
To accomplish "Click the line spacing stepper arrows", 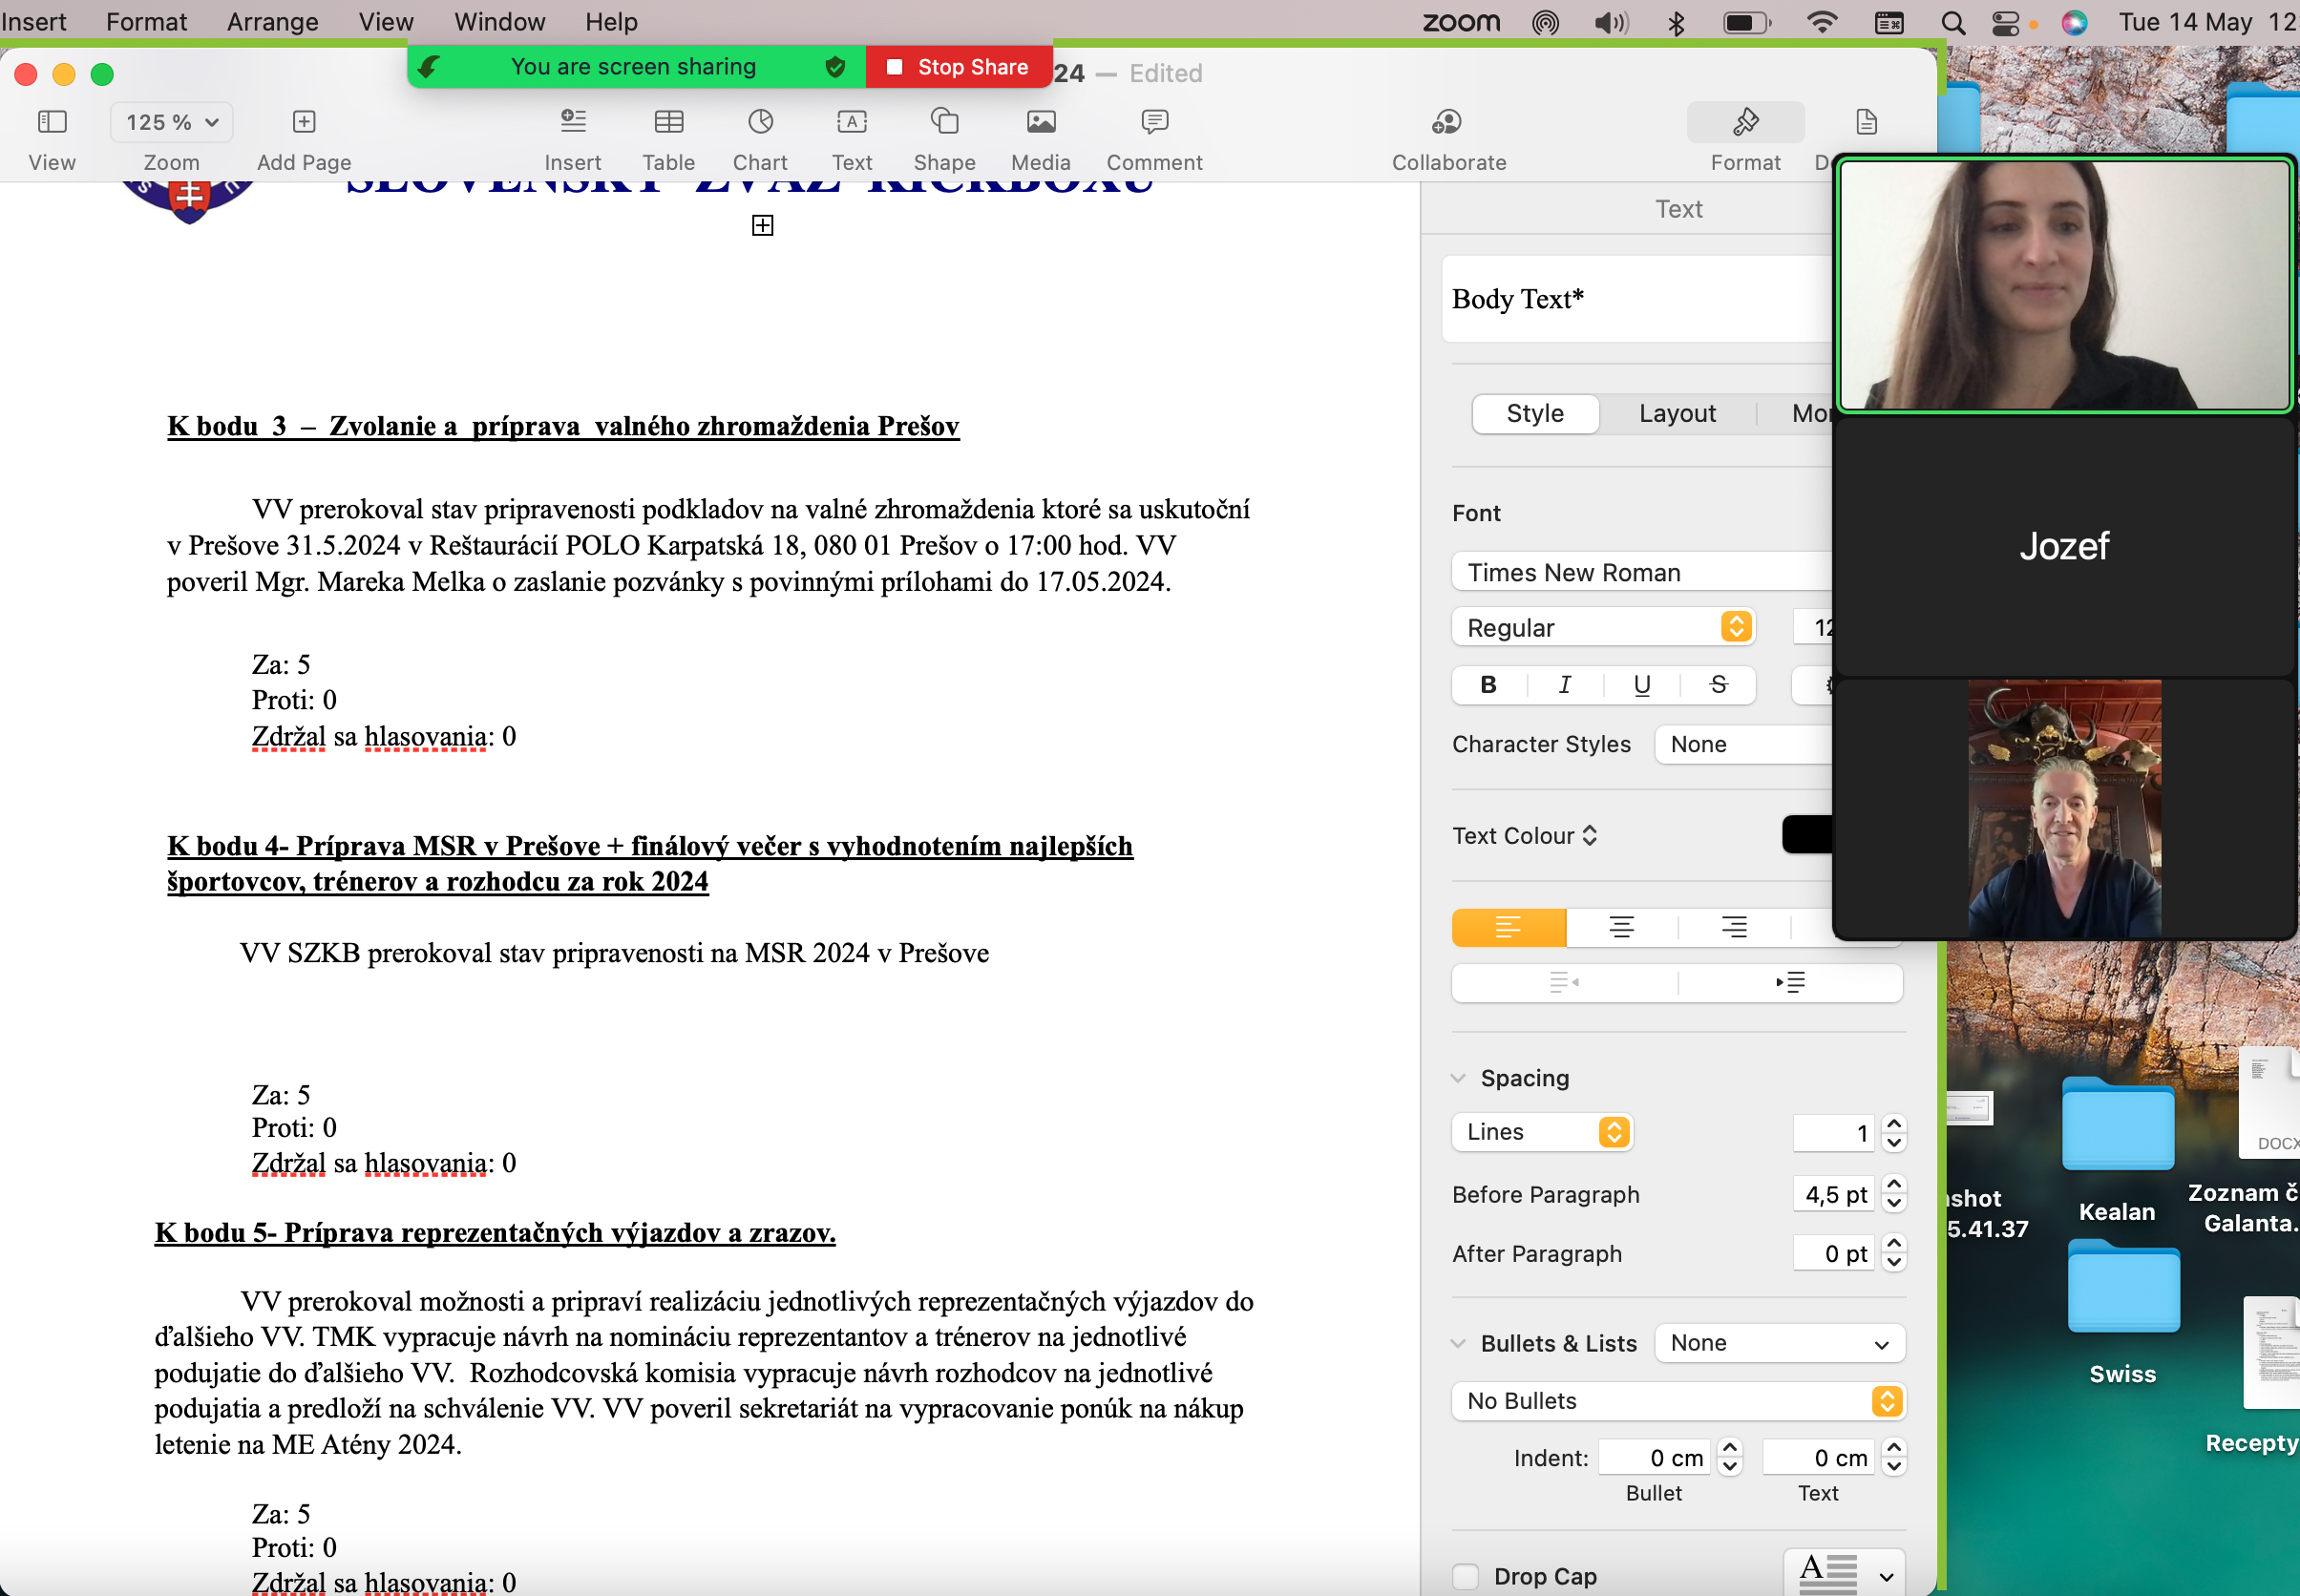I will click(x=1894, y=1133).
